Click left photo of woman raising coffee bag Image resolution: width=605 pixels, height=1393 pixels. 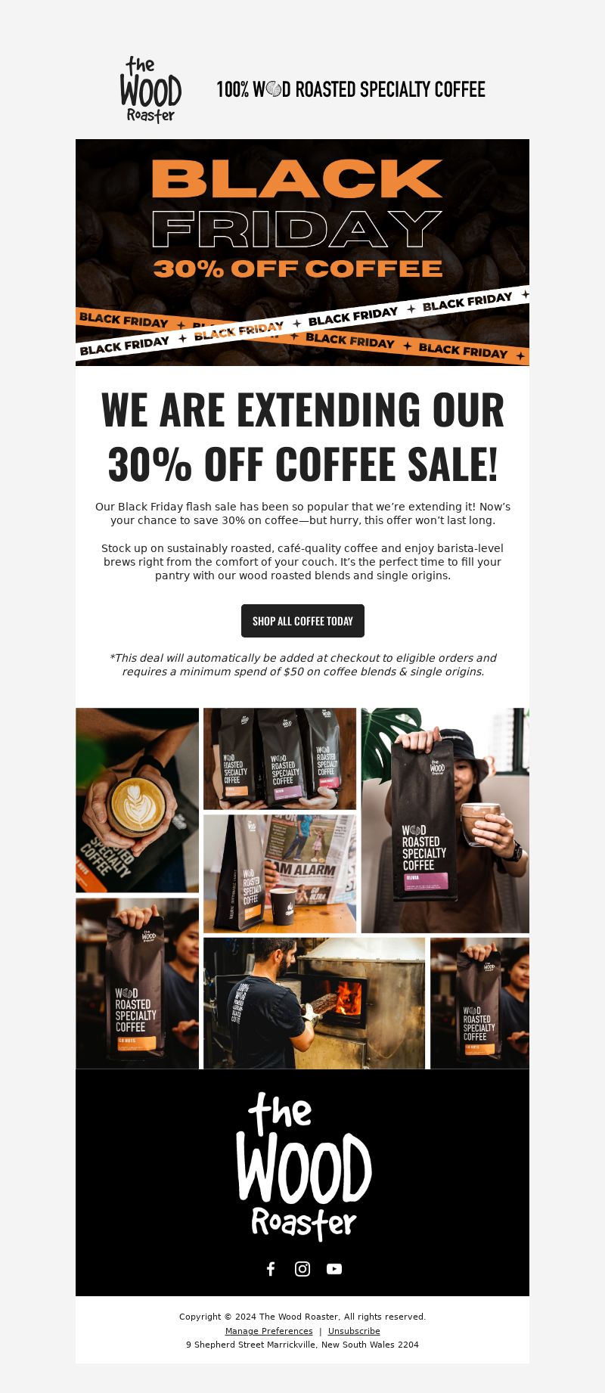click(x=137, y=983)
